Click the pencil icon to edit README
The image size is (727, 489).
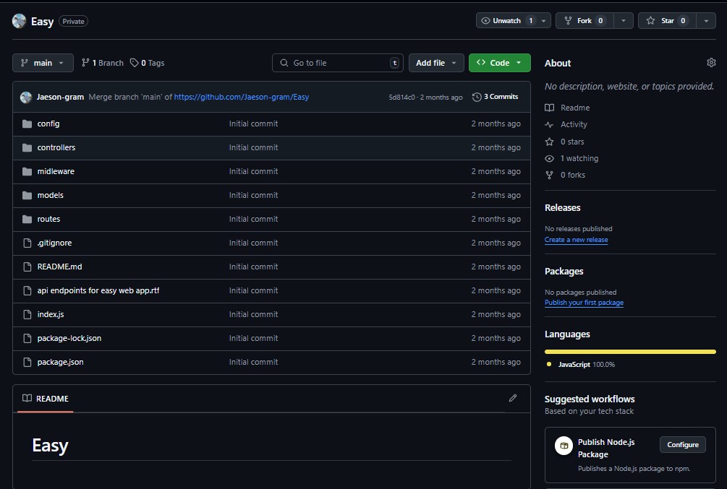[x=513, y=398]
